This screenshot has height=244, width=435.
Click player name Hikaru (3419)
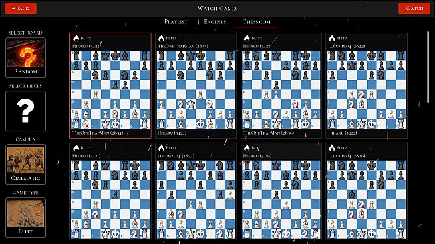[257, 156]
